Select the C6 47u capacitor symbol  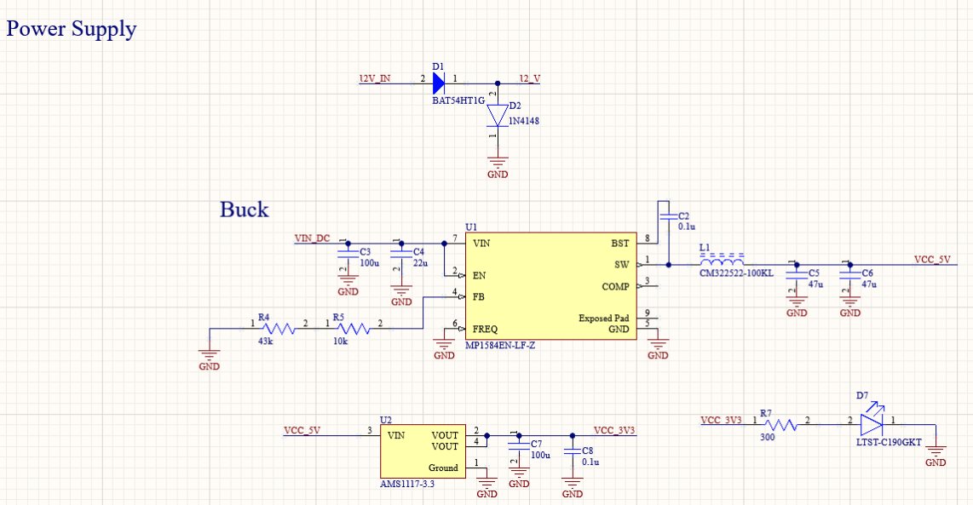850,274
